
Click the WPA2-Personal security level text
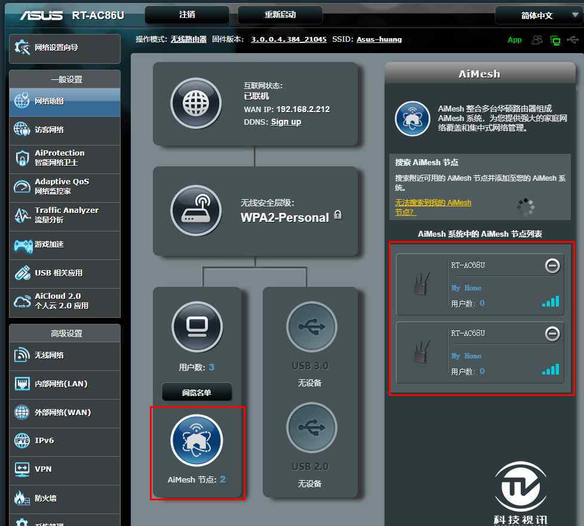[x=285, y=218]
